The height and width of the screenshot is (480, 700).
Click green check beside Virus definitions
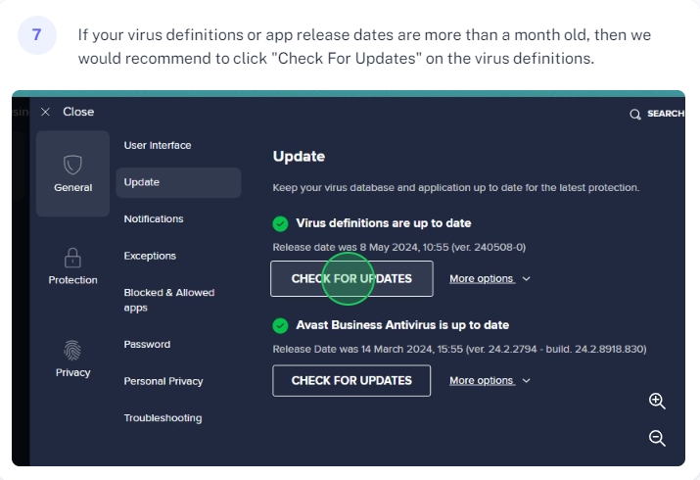(x=280, y=223)
